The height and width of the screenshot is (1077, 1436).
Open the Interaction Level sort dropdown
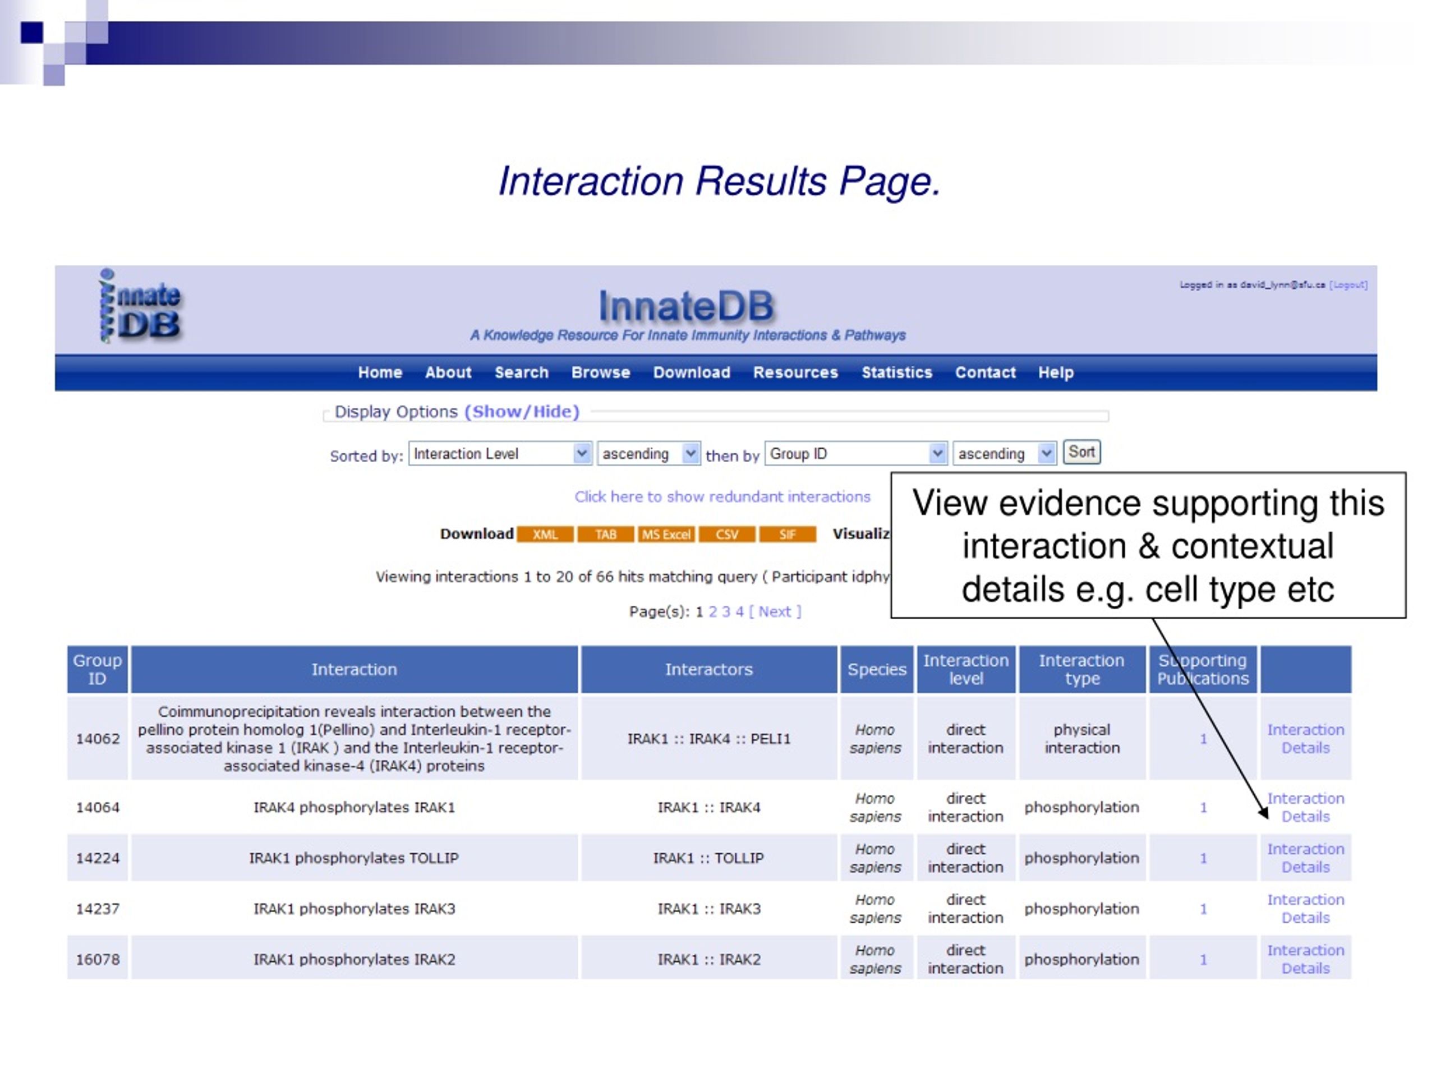(500, 453)
